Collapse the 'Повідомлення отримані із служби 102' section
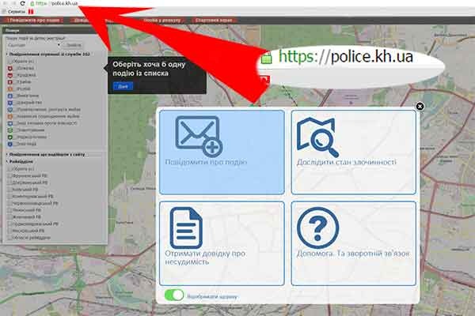The height and width of the screenshot is (316, 475). [6, 54]
